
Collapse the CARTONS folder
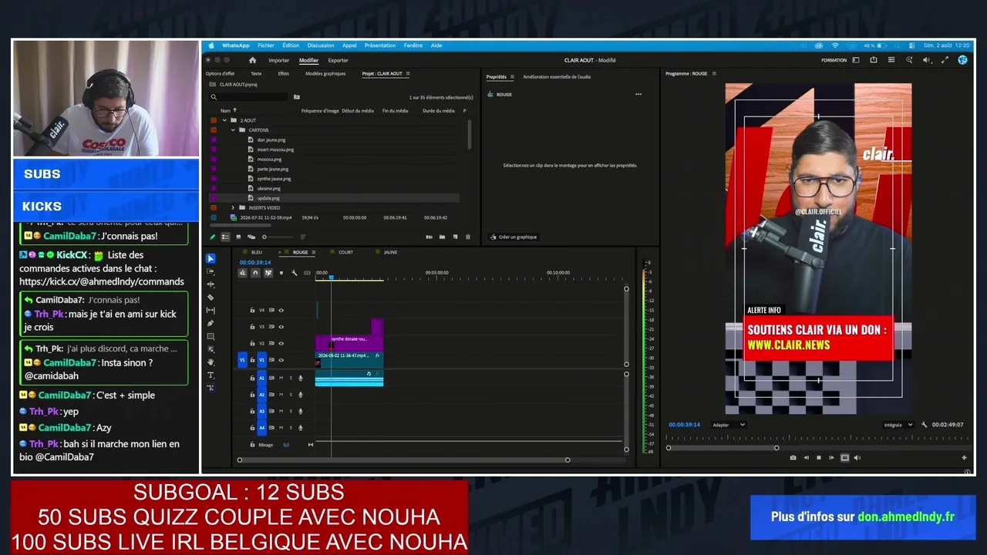point(233,130)
